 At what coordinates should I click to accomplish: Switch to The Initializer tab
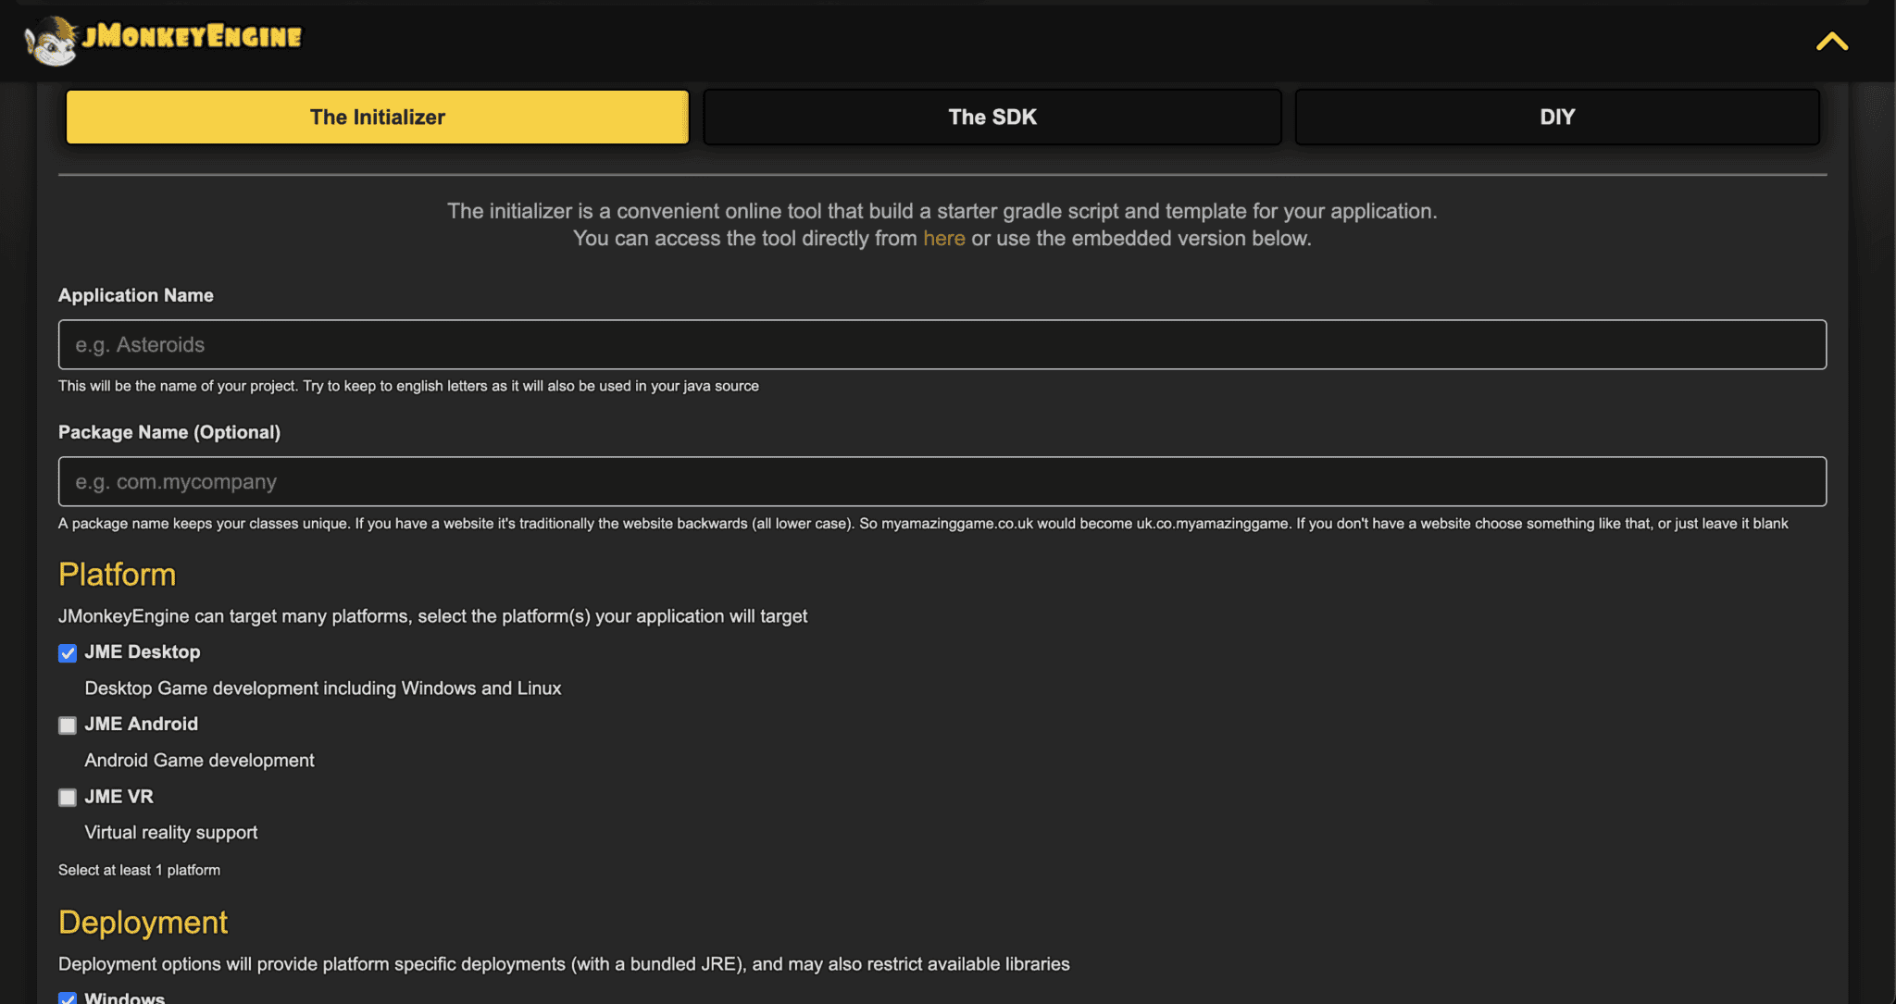coord(377,117)
